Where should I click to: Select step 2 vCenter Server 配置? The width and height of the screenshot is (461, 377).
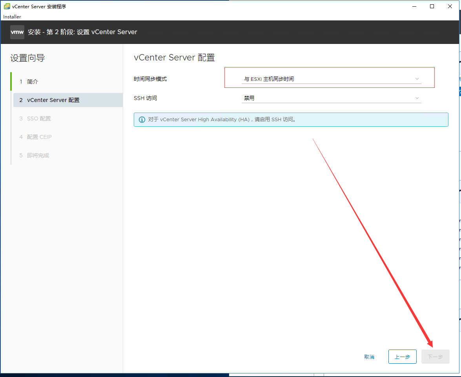point(68,100)
